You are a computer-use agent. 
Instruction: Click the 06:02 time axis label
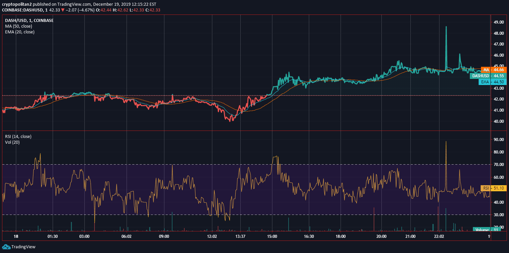pyautogui.click(x=126, y=236)
